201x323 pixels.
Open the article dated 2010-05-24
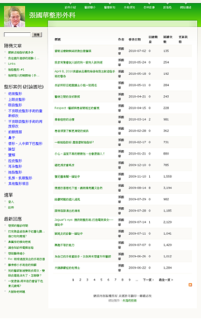[79, 63]
